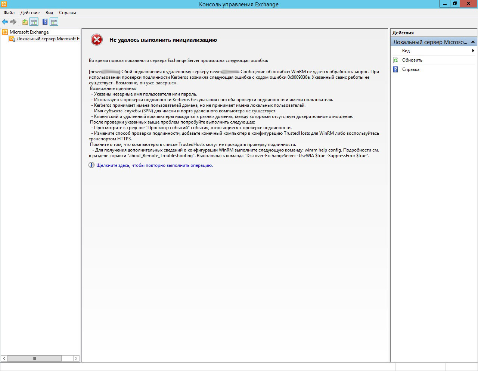Screen dimensions: 478x371
Task: Go back with the blue left arrow
Action: pos(5,22)
